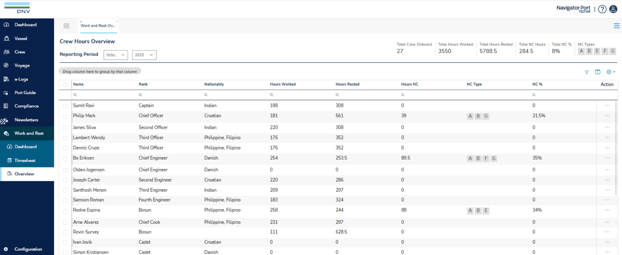The image size is (622, 255).
Task: Click the tab list icon beside Work and Rest tab
Action: [x=66, y=26]
